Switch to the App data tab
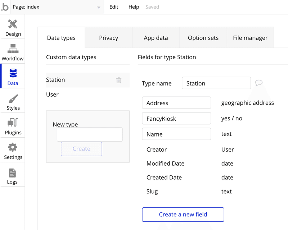This screenshot has width=288, height=230. pyautogui.click(x=156, y=38)
